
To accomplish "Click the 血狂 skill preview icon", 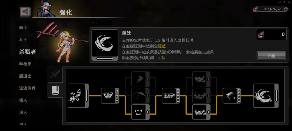I will click(105, 45).
